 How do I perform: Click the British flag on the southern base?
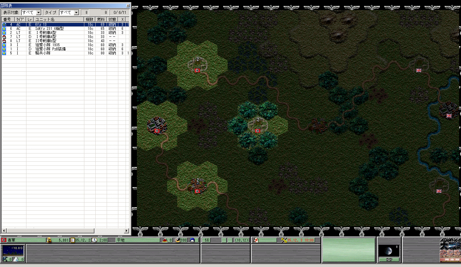(439, 191)
